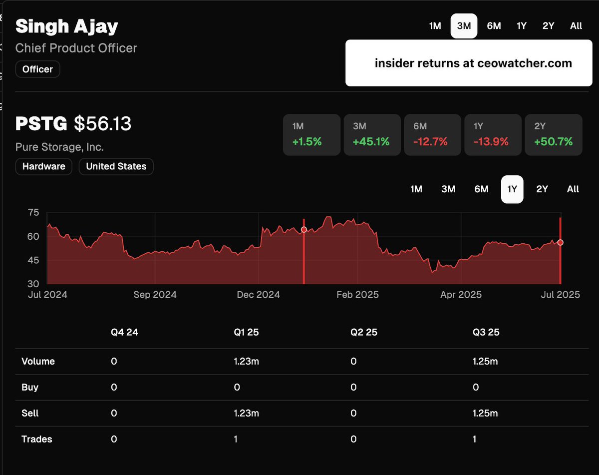This screenshot has height=475, width=599.
Task: Click the United States country tag
Action: (116, 166)
